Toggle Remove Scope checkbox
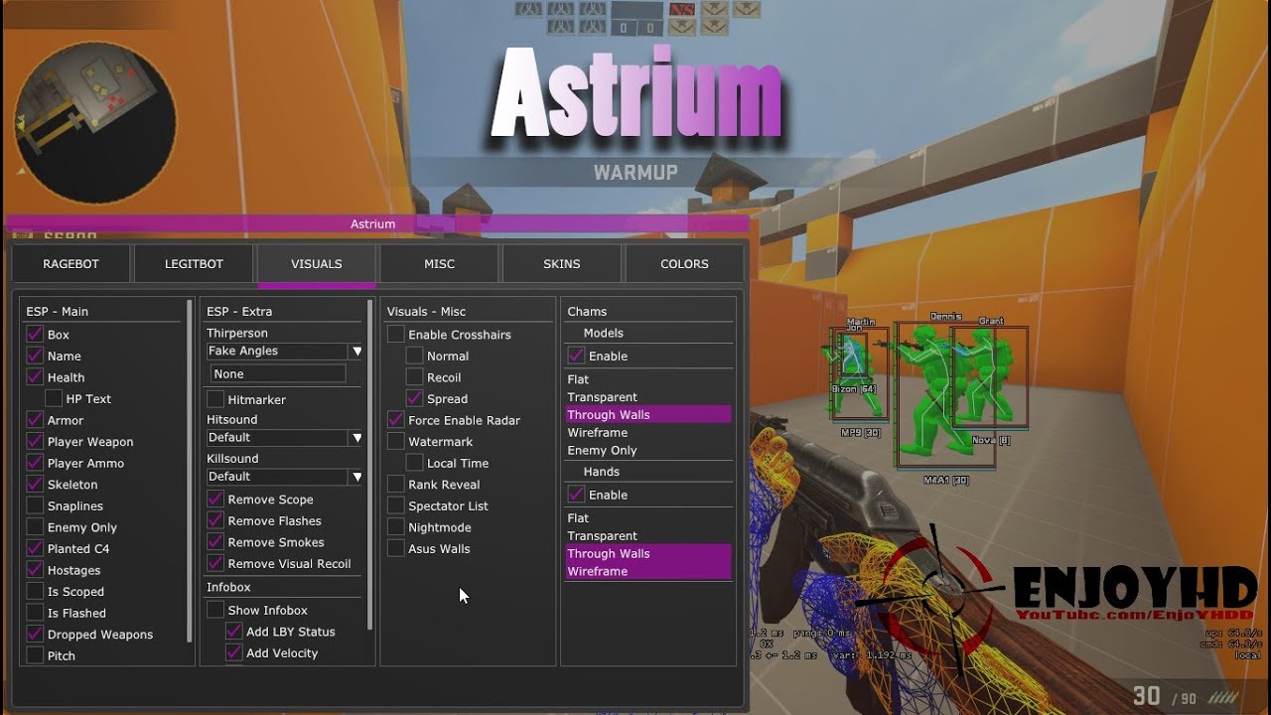 tap(215, 500)
